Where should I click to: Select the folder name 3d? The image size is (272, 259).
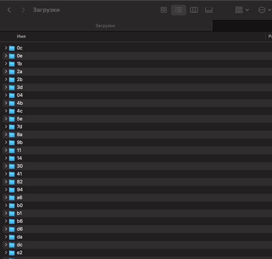coord(20,87)
